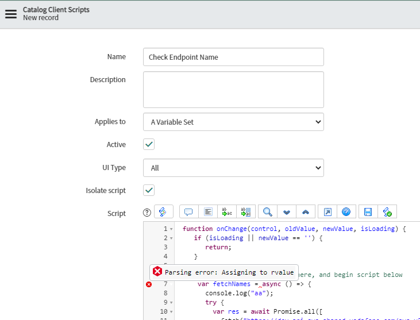Open the hamburger context menu
This screenshot has height=320, width=420.
[x=11, y=14]
